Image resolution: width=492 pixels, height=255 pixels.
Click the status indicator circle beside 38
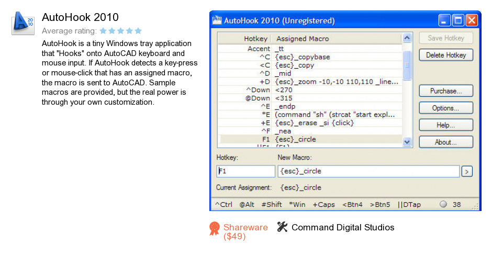443,204
